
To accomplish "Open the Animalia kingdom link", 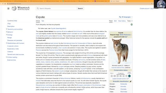I will [x=123, y=87].
